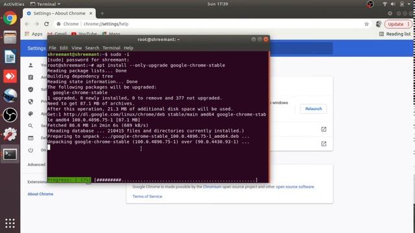Viewport: 415px width, 233px height.
Task: Click the Update button in Chrome toolbar
Action: (x=398, y=24)
